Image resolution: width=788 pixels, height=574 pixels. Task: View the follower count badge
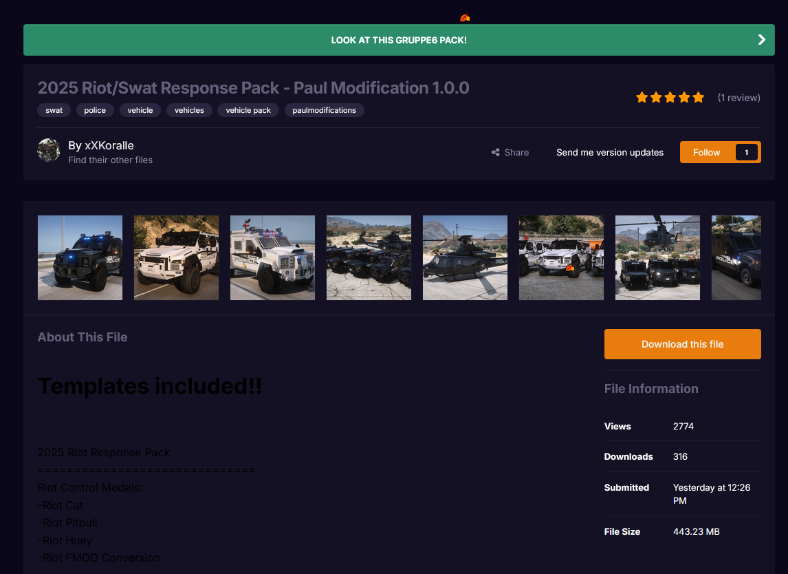746,153
